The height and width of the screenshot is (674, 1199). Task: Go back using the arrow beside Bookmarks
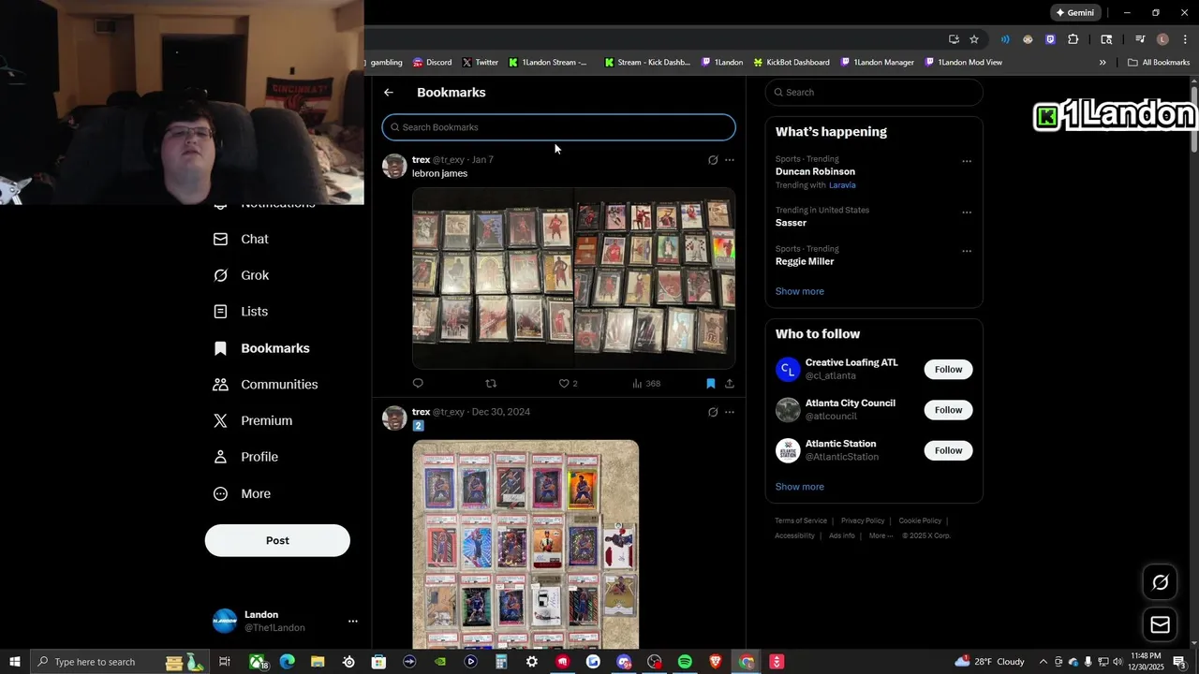pos(389,93)
